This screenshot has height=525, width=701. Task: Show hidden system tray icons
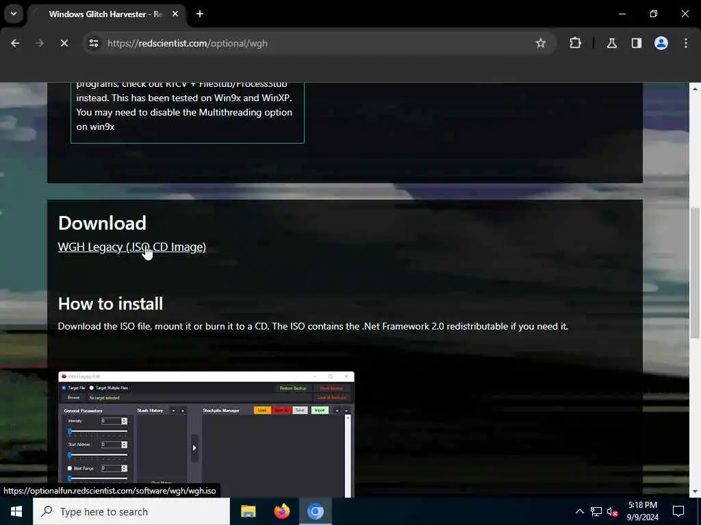tap(579, 511)
